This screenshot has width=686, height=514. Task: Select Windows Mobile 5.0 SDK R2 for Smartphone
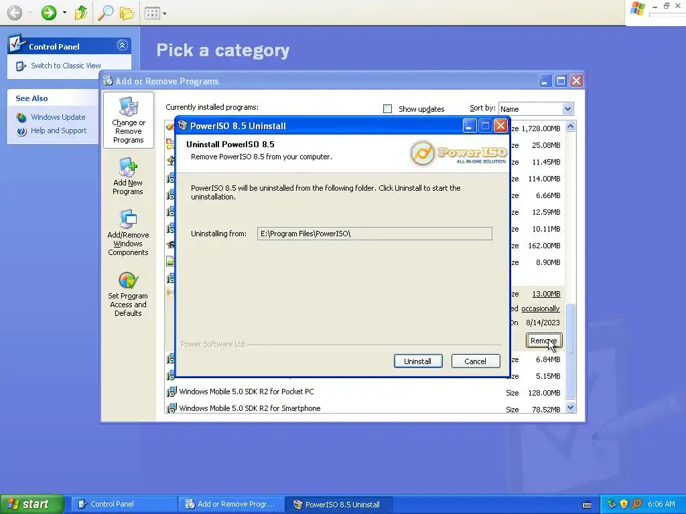250,408
